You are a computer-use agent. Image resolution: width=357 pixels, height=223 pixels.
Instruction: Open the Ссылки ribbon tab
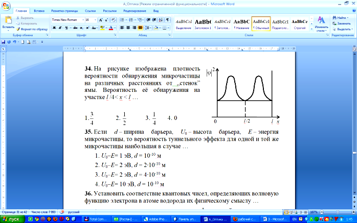point(91,11)
